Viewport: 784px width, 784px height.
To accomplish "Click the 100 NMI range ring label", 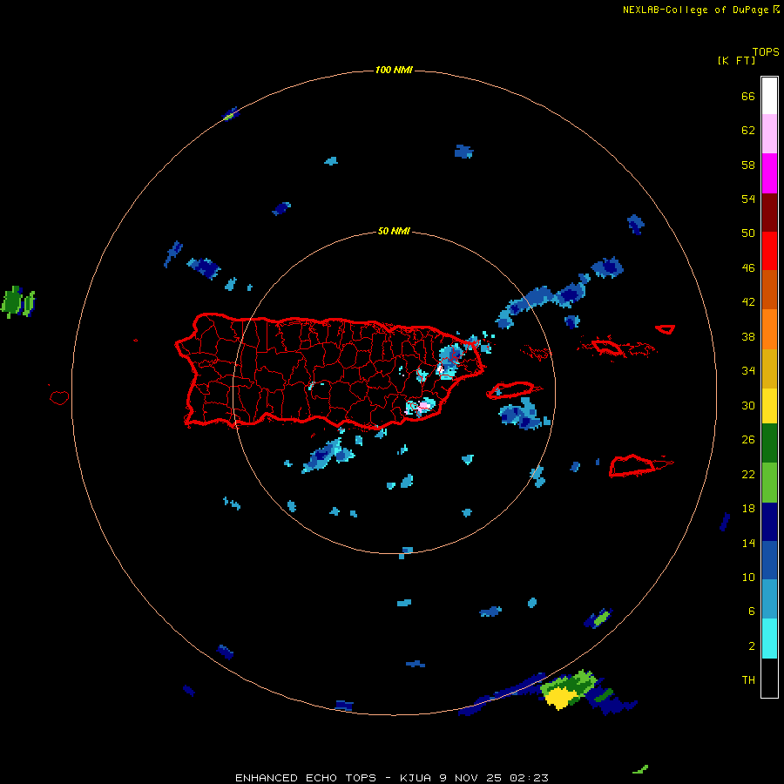I will [x=394, y=70].
